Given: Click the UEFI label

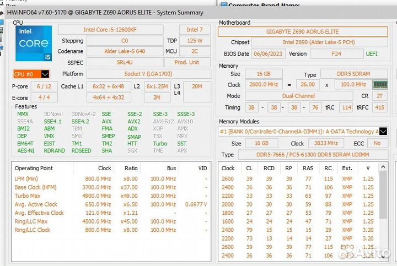Looking at the screenshot, I should tap(372, 54).
